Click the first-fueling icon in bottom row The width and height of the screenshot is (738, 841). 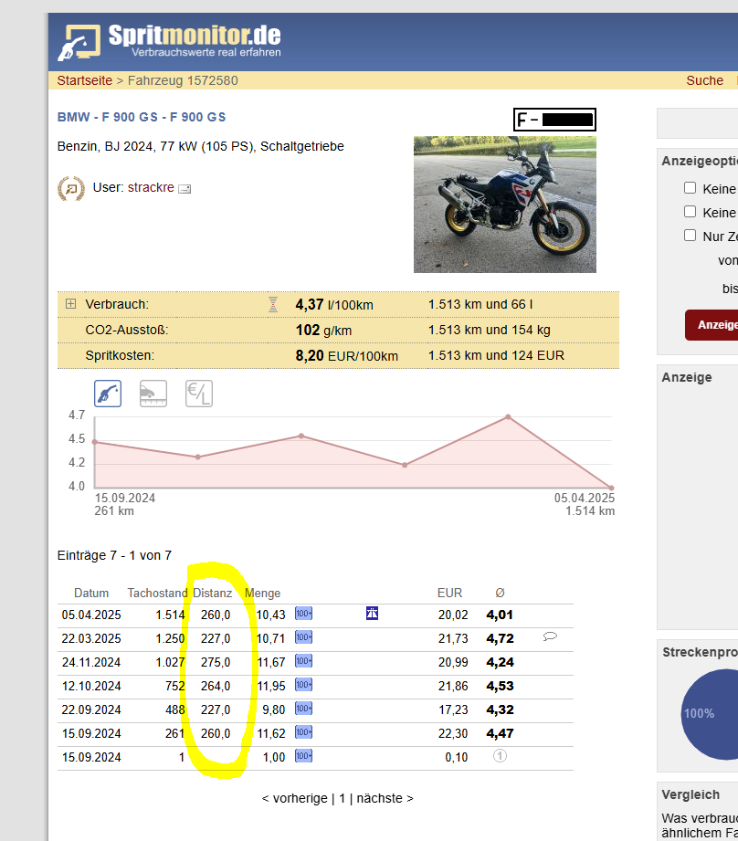[500, 756]
